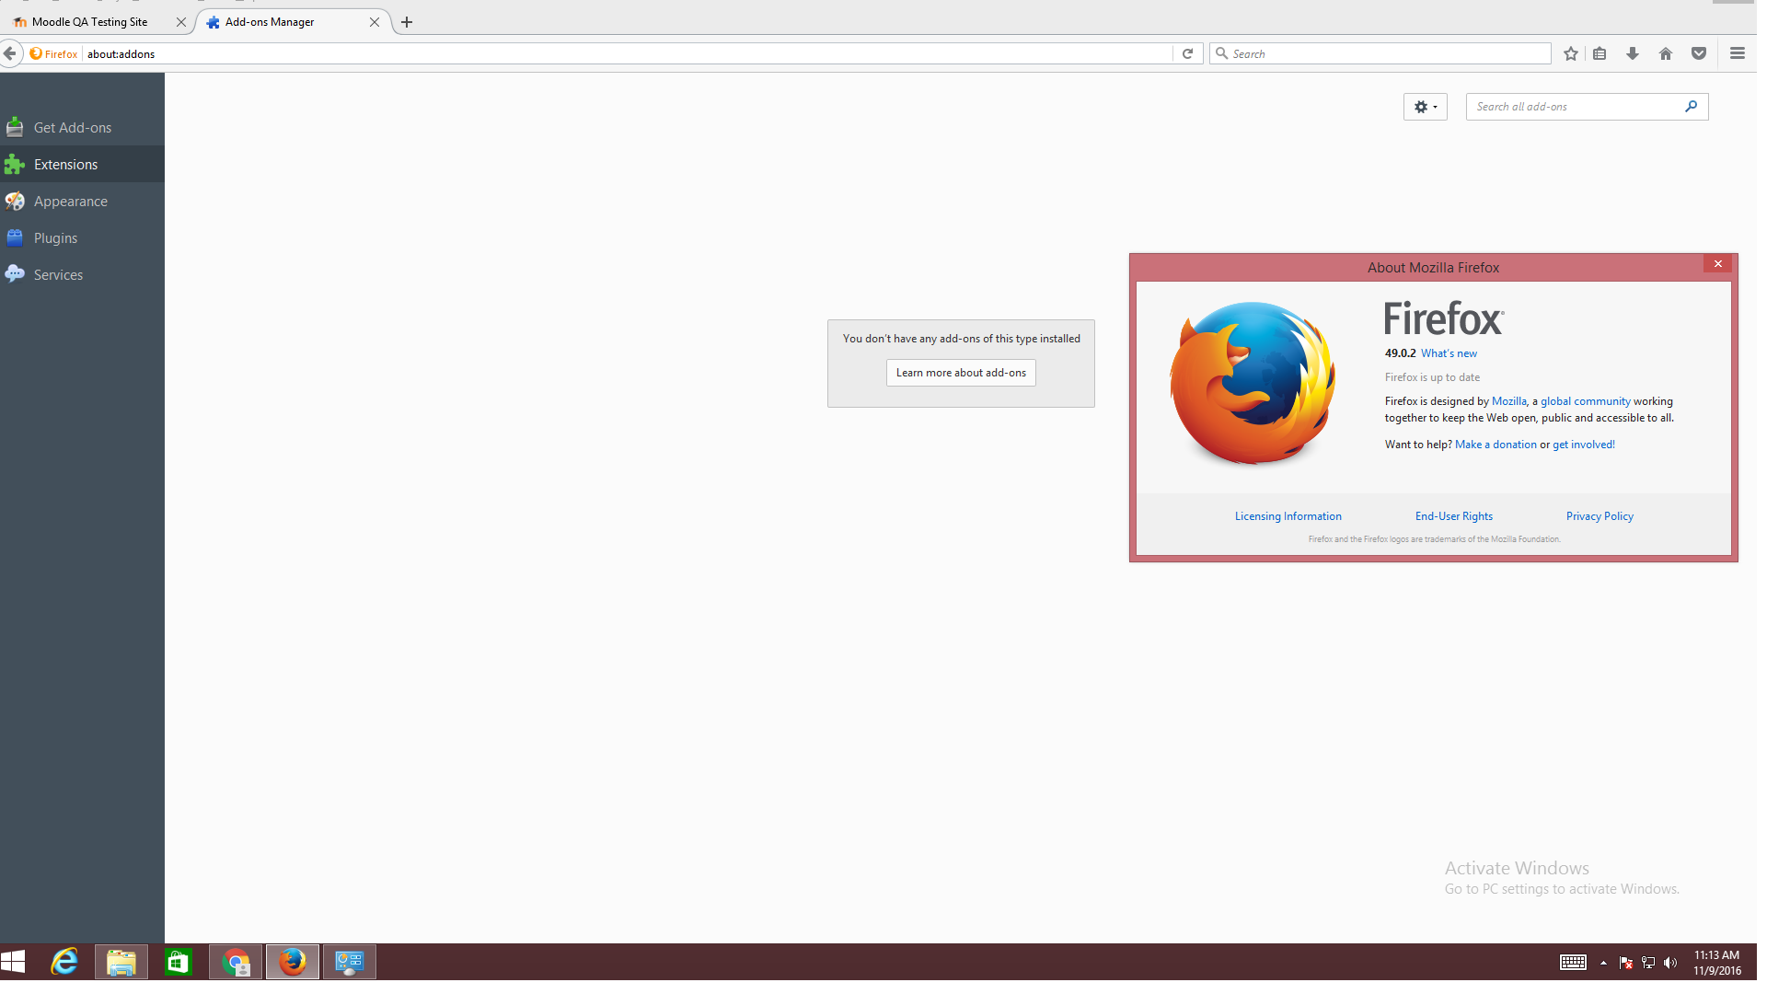Open End-User Rights link
Screen dimensions: 1767x994
[1453, 516]
